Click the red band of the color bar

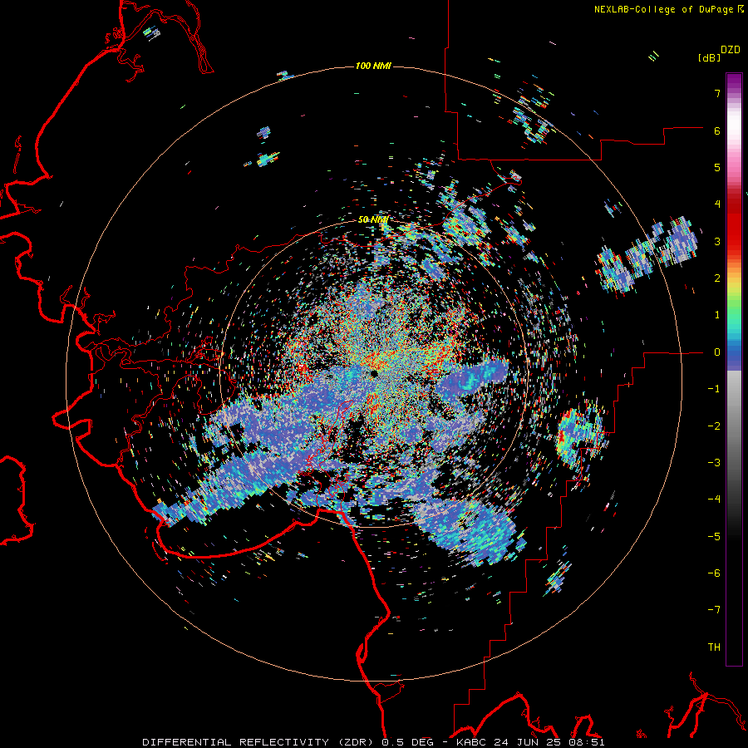(x=734, y=224)
